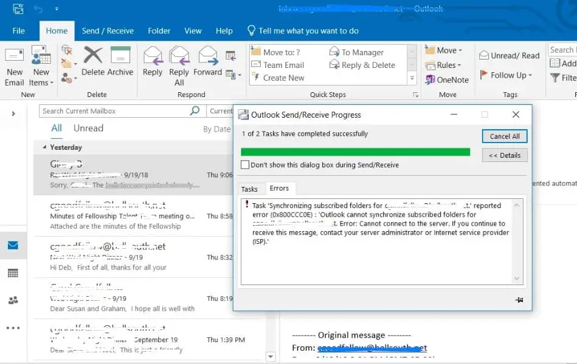Open the Junk dropdown
Image resolution: width=577 pixels, height=364 pixels.
click(69, 78)
